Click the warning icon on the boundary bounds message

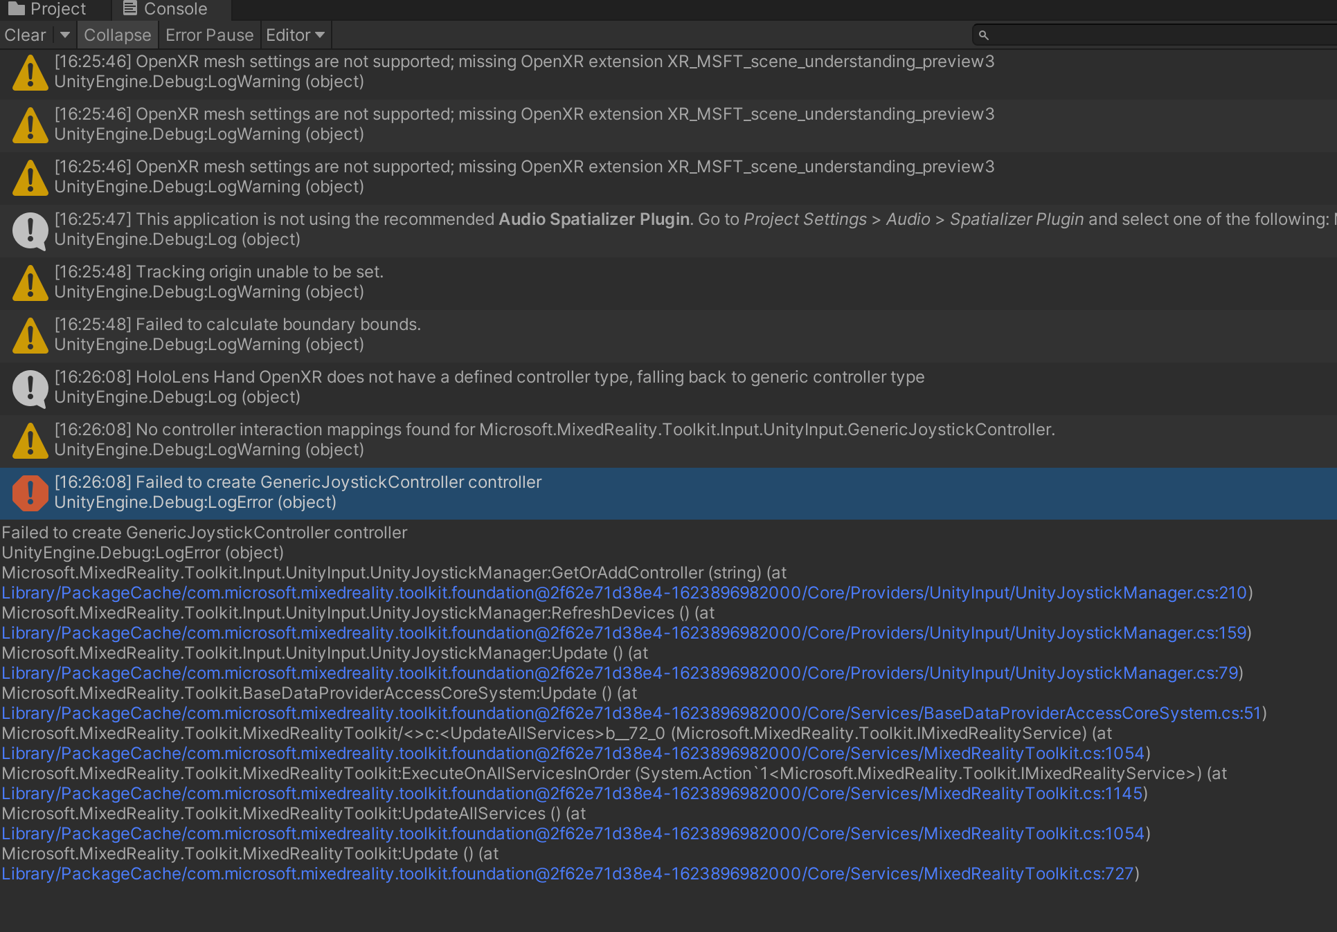tap(30, 335)
